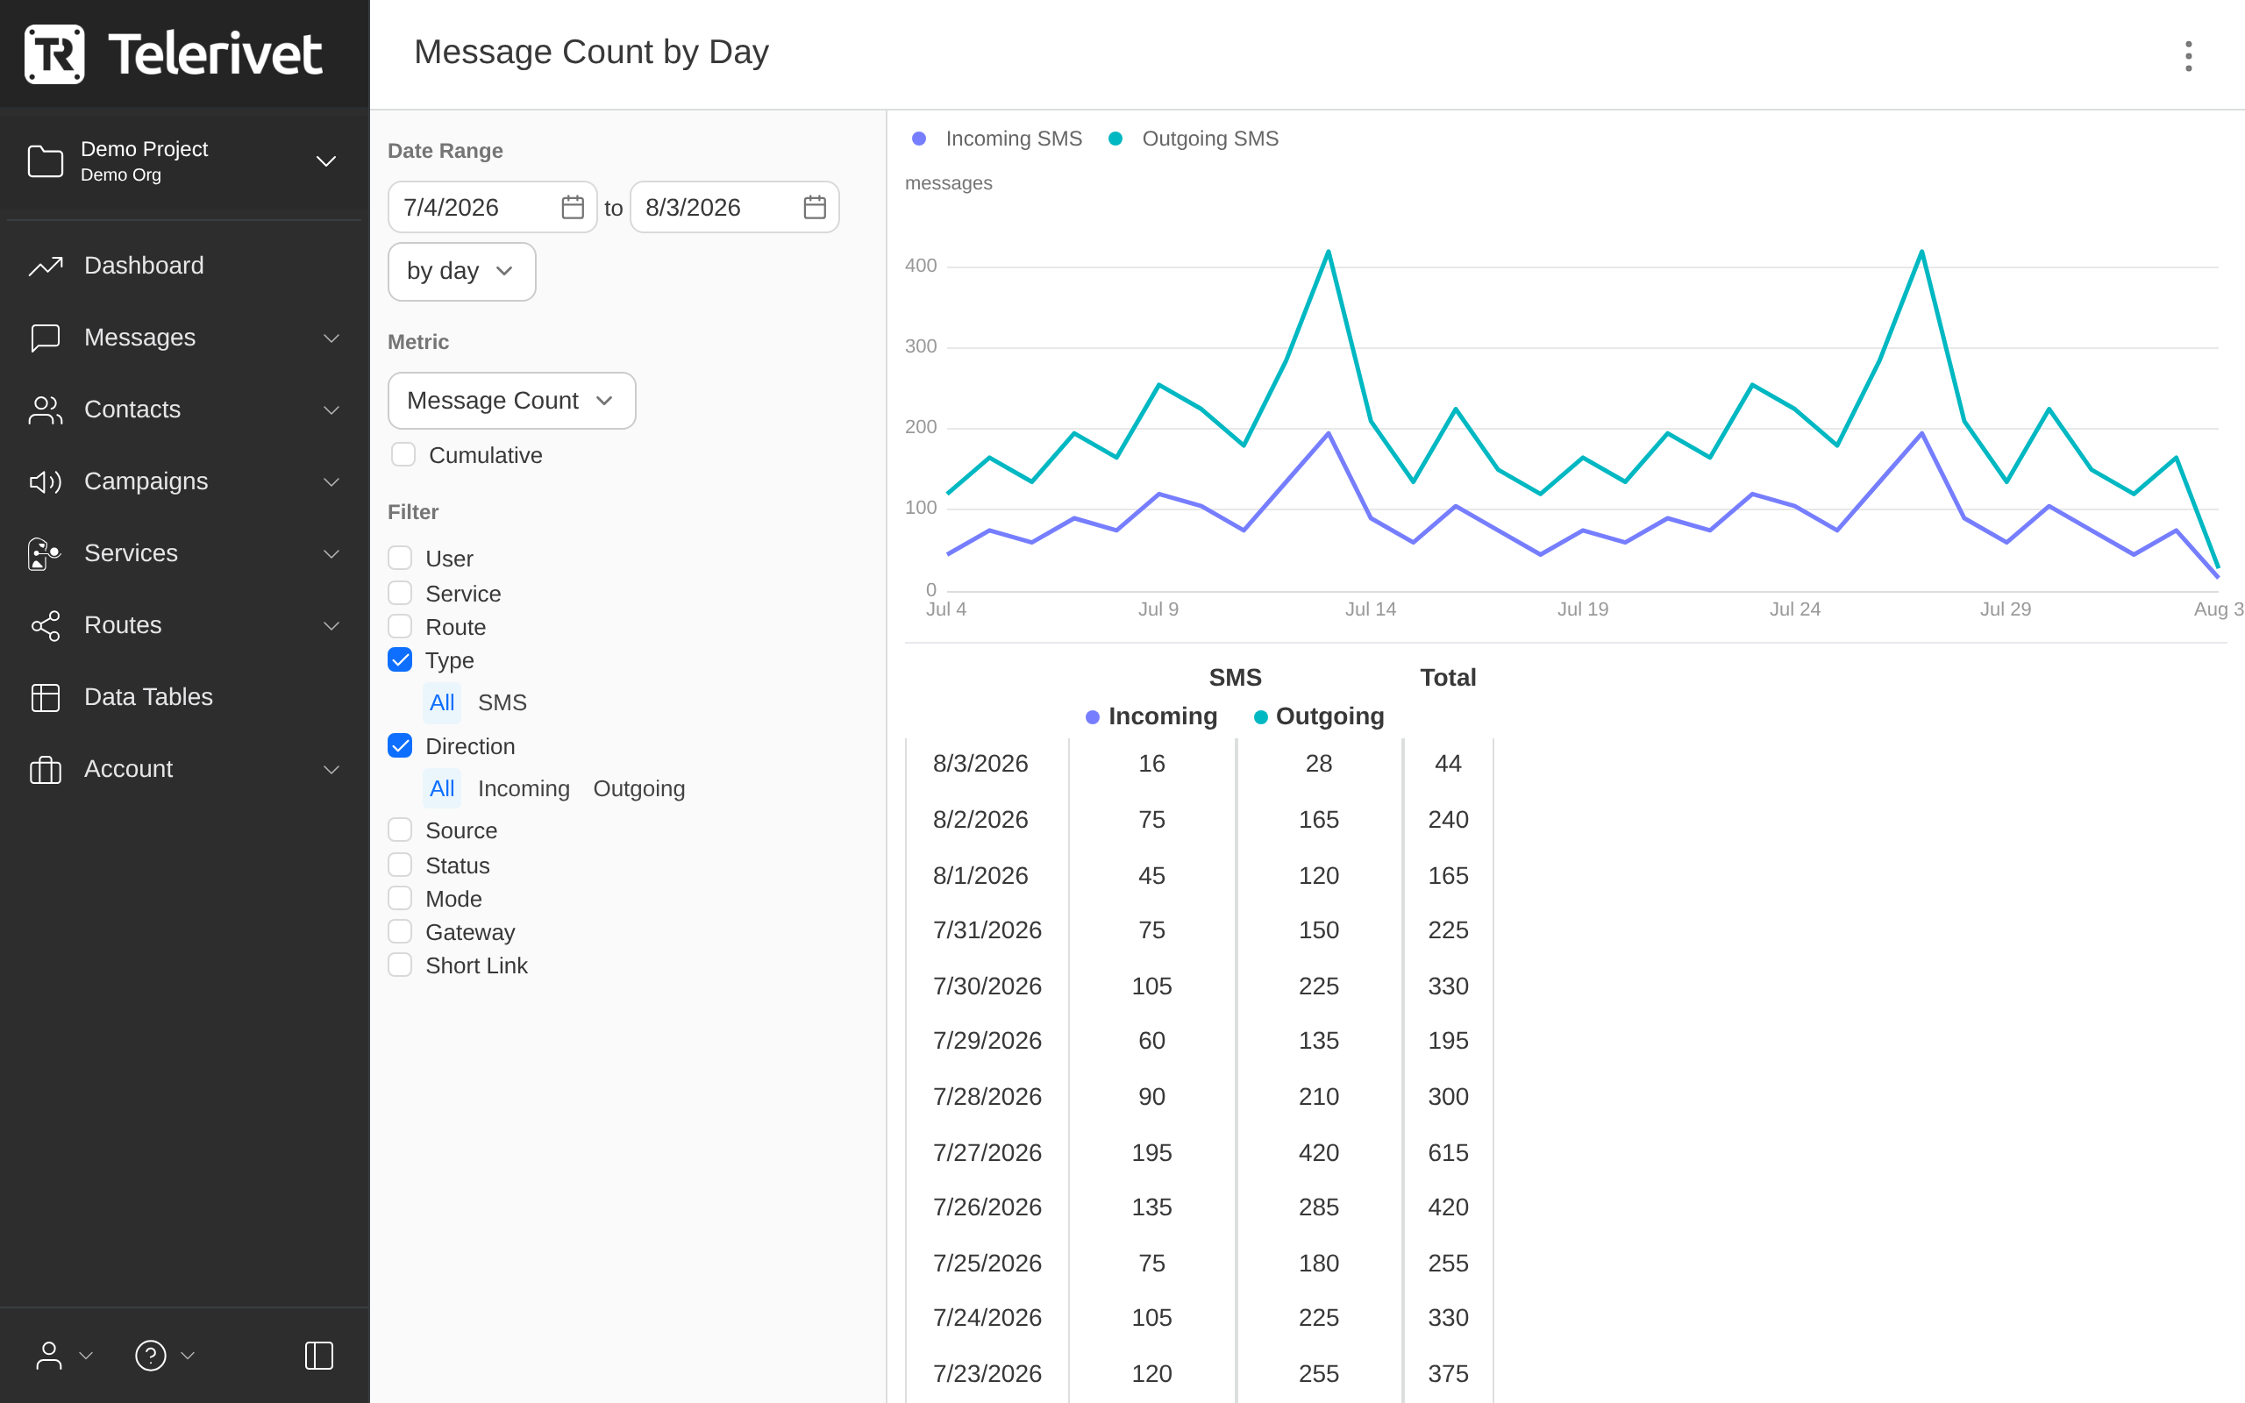Collapse sidebar using panel toggle icon

(x=319, y=1356)
